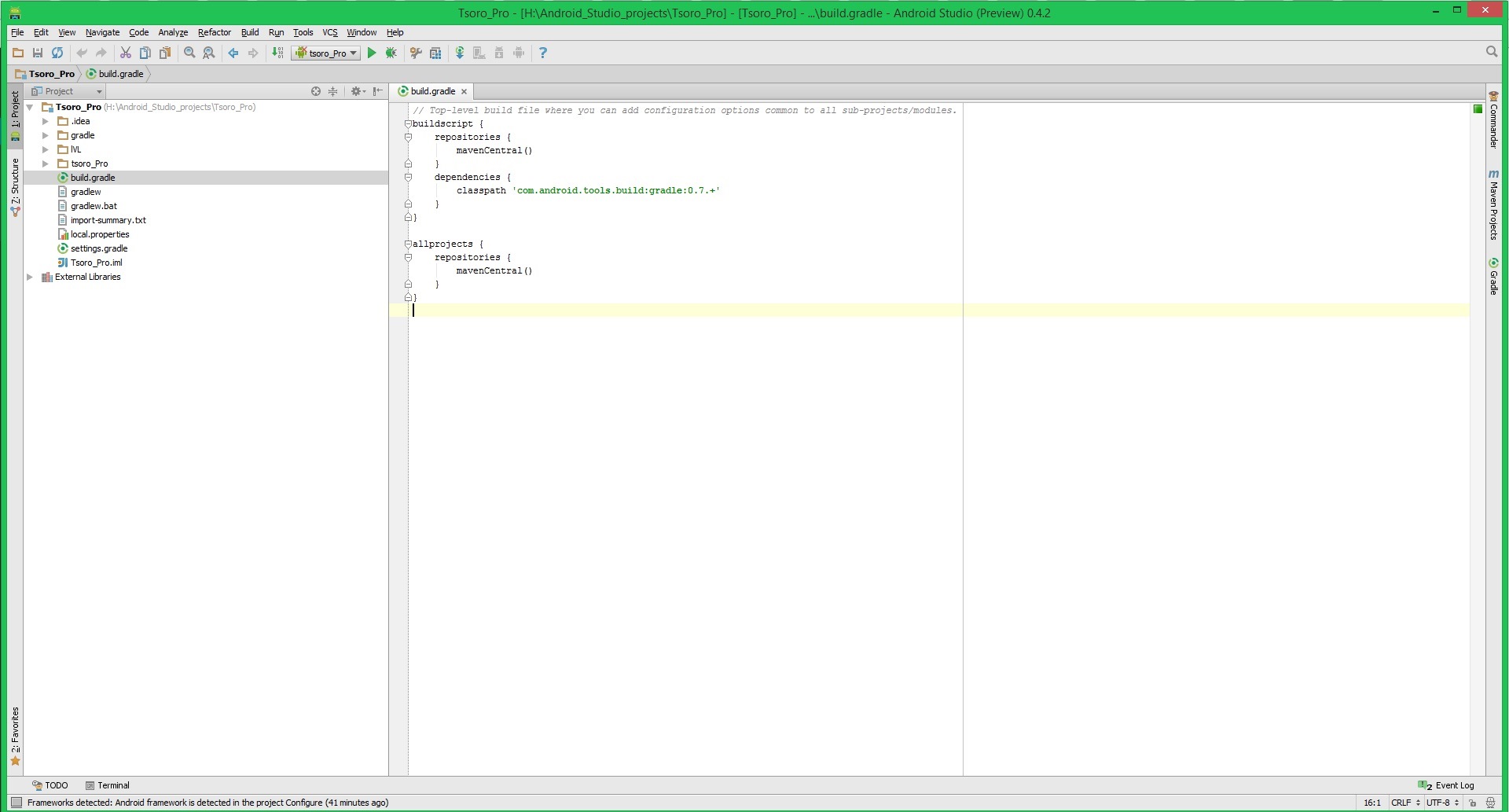Click the Make Project binary arrow icon

pyautogui.click(x=277, y=53)
